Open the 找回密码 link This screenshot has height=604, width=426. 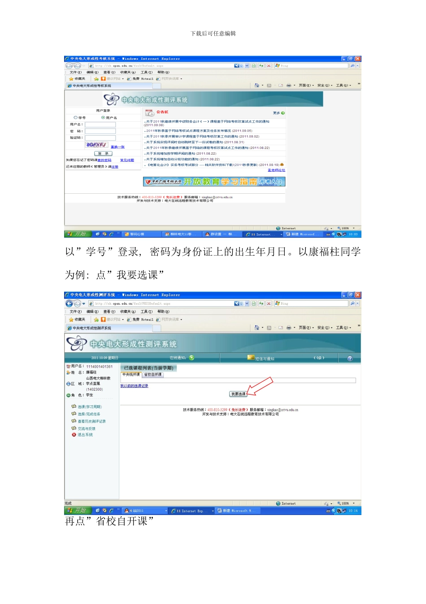pos(104,160)
